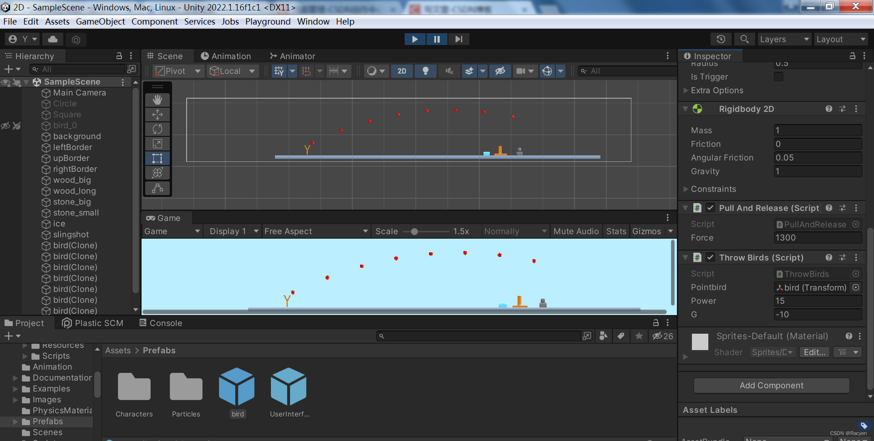Viewport: 874px width, 441px height.
Task: Click Add Component button
Action: [x=771, y=385]
